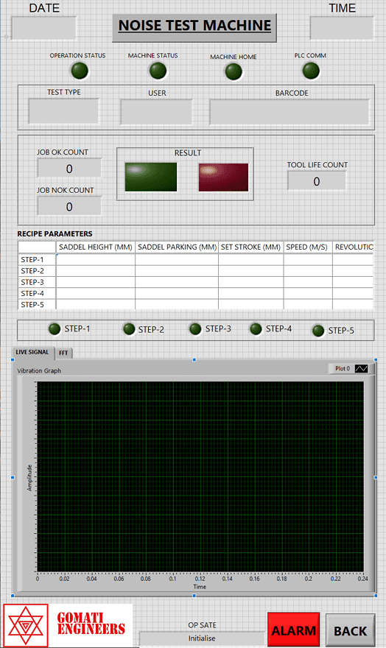This screenshot has width=386, height=648.
Task: Switch to the LIVE SIGNAL tab
Action: coord(32,352)
